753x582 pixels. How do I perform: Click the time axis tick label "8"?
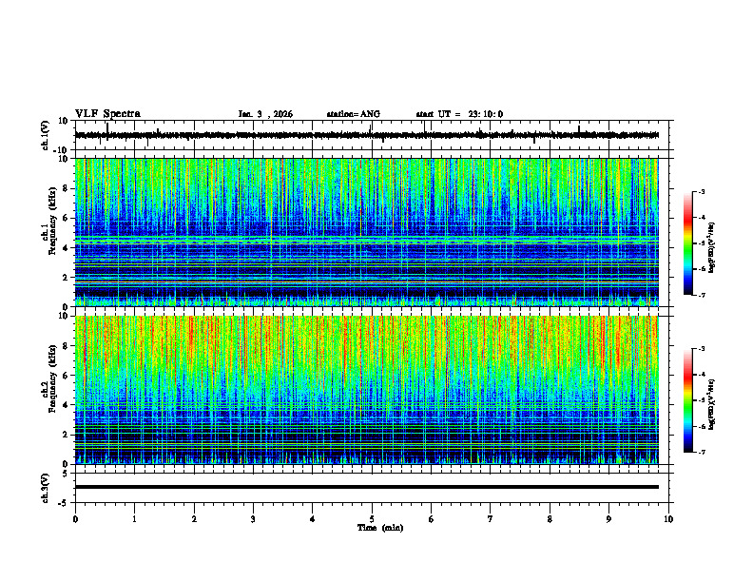tap(550, 519)
